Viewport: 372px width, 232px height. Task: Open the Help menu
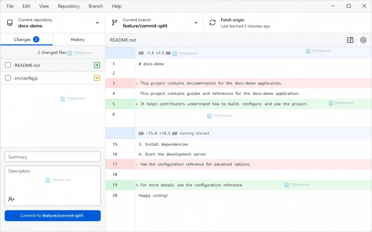(x=117, y=6)
